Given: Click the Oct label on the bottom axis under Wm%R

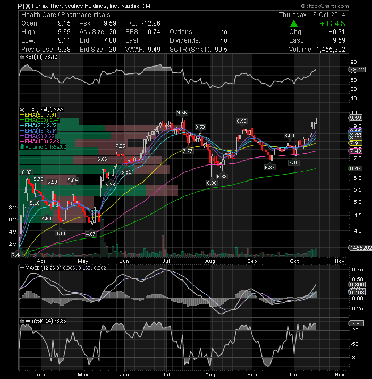Looking at the screenshot, I should pyautogui.click(x=294, y=374).
